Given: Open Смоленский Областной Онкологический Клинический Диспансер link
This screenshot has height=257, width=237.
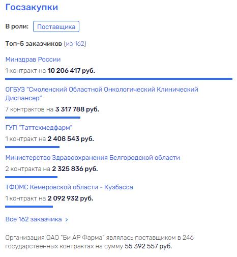Looking at the screenshot, I should (x=102, y=94).
